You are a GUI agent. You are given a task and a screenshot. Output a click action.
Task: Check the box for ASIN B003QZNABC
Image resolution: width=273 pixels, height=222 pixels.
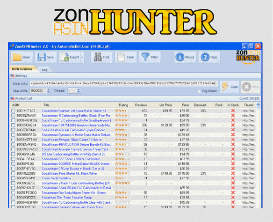13,116
